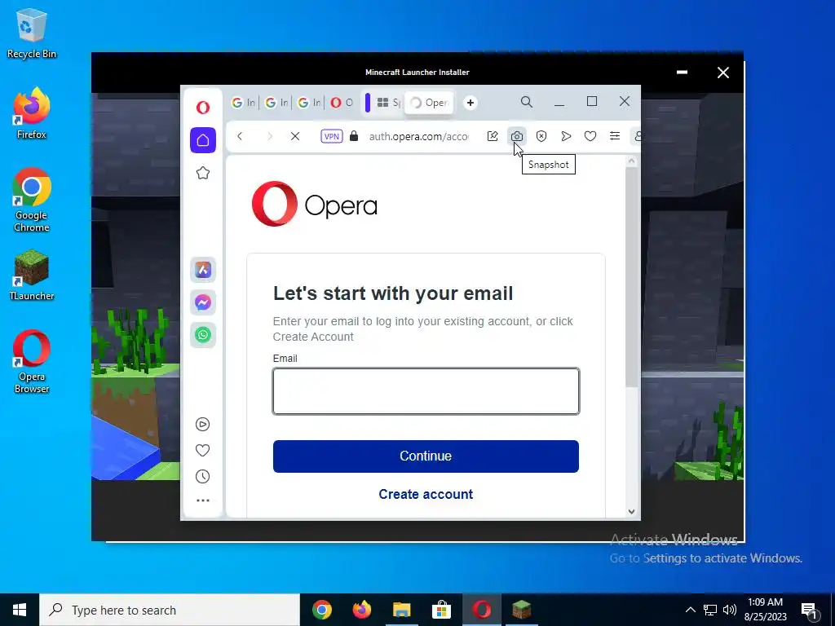Viewport: 835px width, 626px height.
Task: Select the TLauncher desktop shortcut
Action: click(32, 276)
